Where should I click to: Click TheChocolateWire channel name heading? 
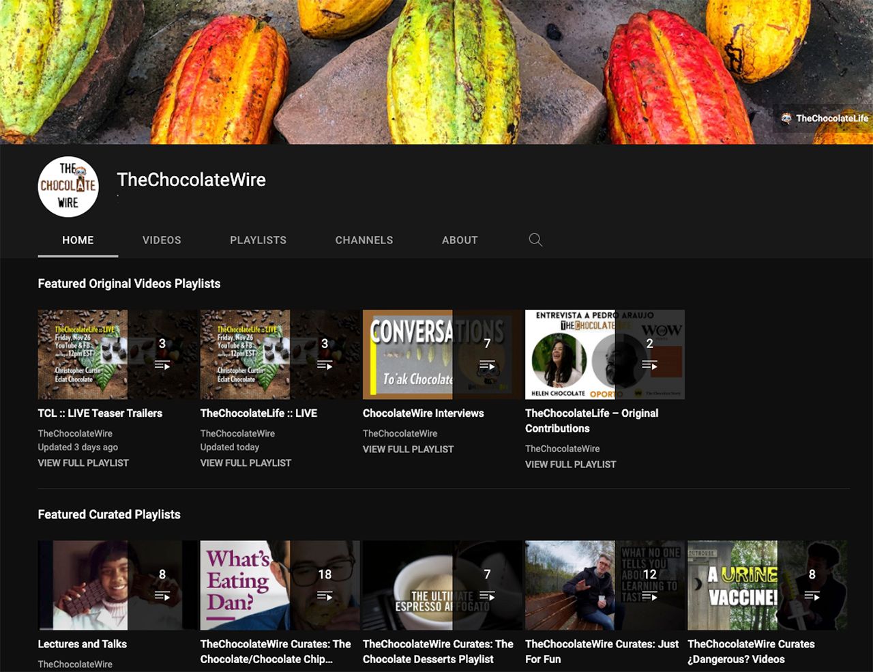191,179
